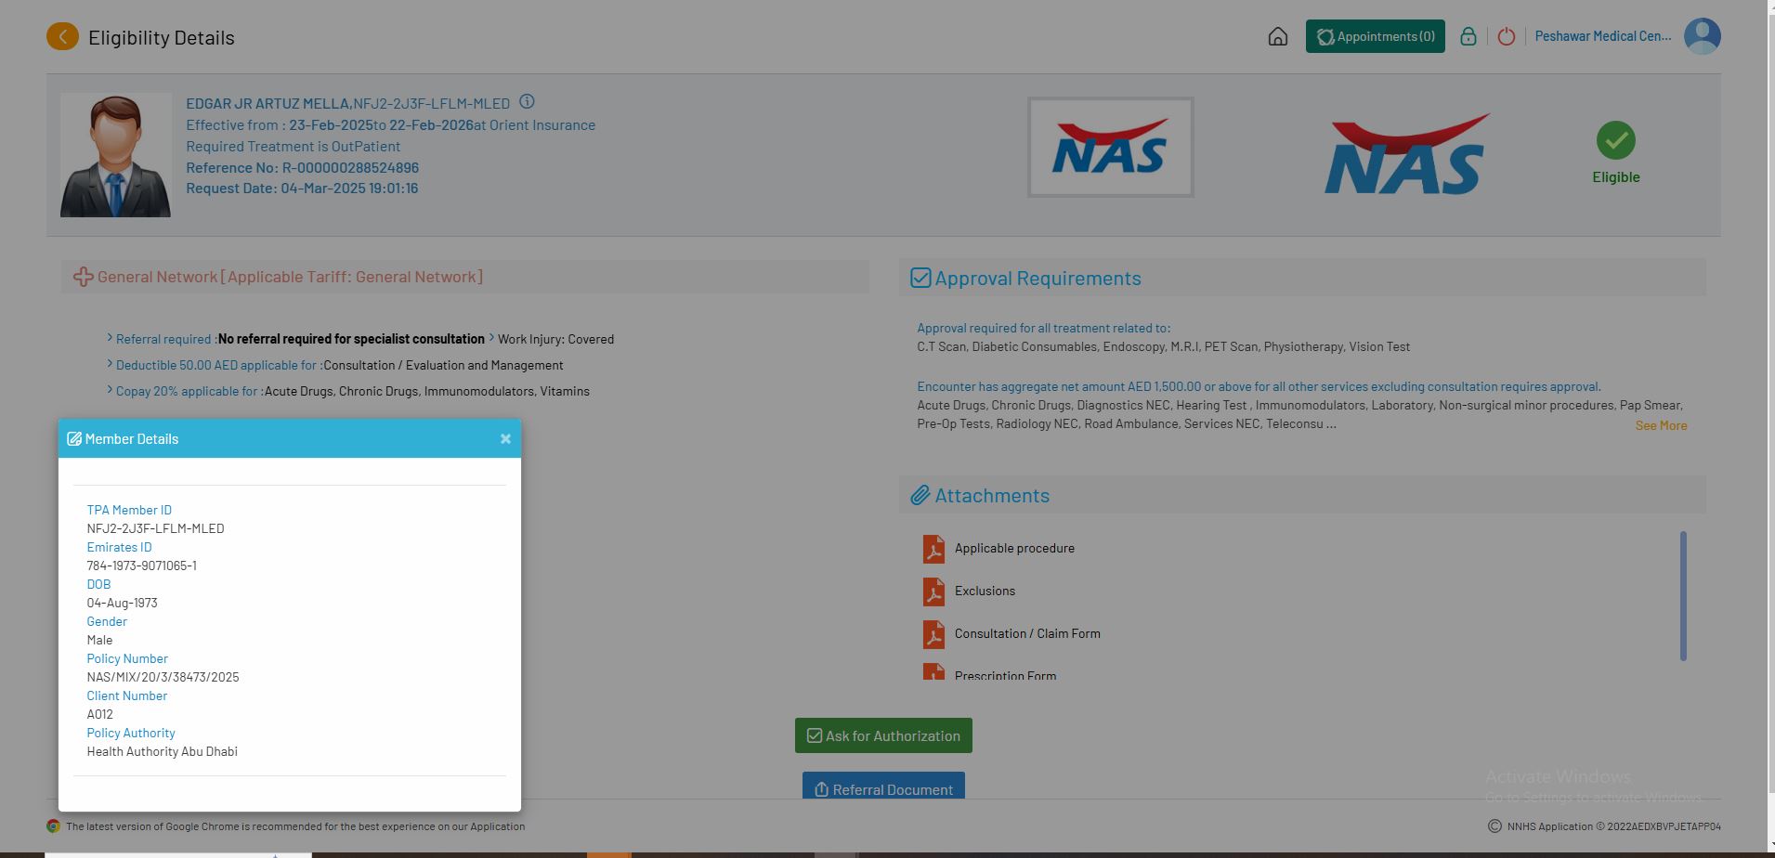Open the Applicable procedure PDF icon
This screenshot has width=1775, height=858.
pyautogui.click(x=933, y=549)
